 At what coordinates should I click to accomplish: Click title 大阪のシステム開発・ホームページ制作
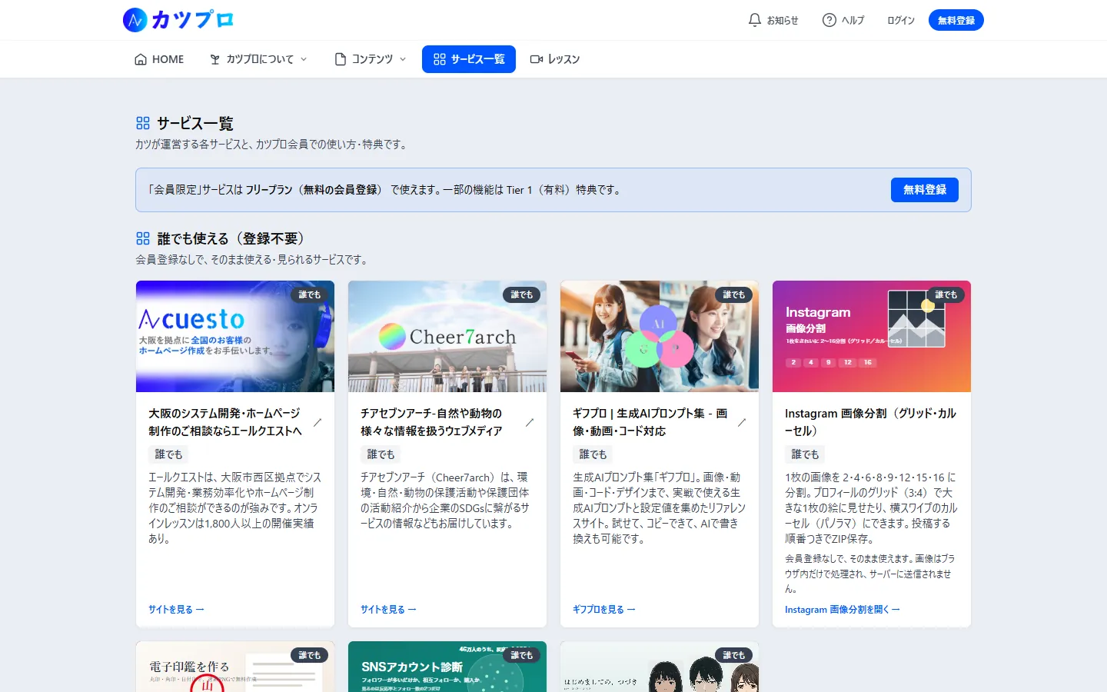225,422
